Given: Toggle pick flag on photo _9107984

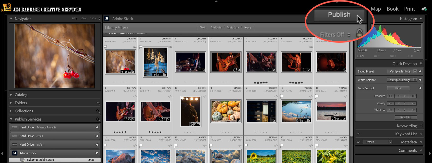Looking at the screenshot, I should point(317,145).
